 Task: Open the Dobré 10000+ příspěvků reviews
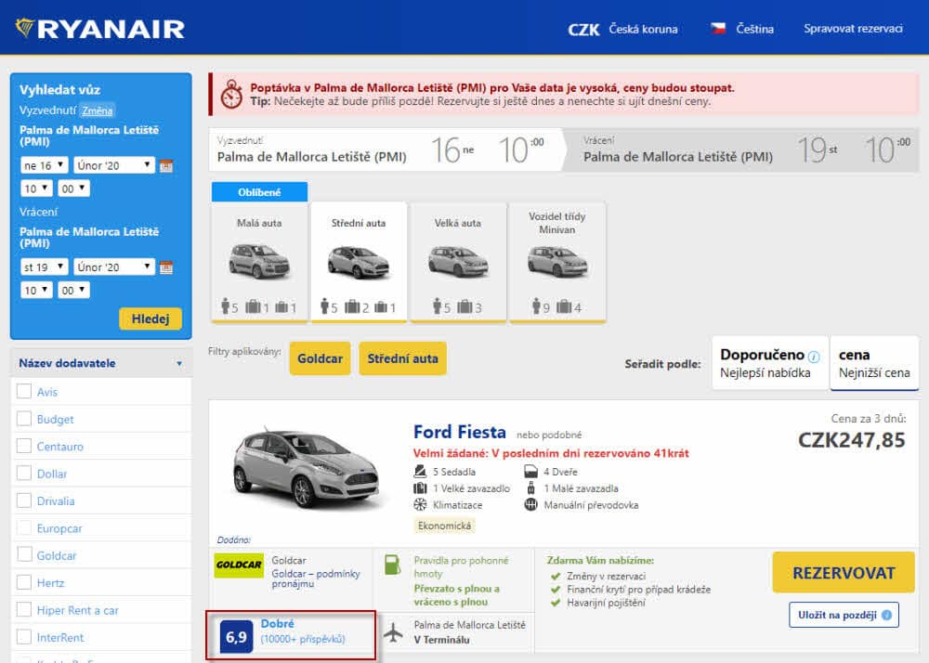point(303,631)
